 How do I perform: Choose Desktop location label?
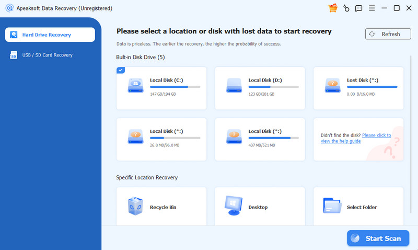[258, 207]
